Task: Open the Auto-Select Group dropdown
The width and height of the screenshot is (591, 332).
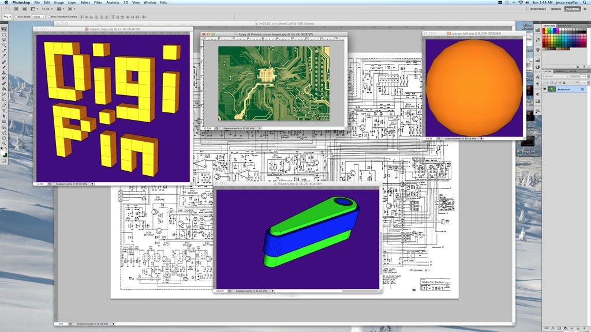Action: click(x=39, y=17)
